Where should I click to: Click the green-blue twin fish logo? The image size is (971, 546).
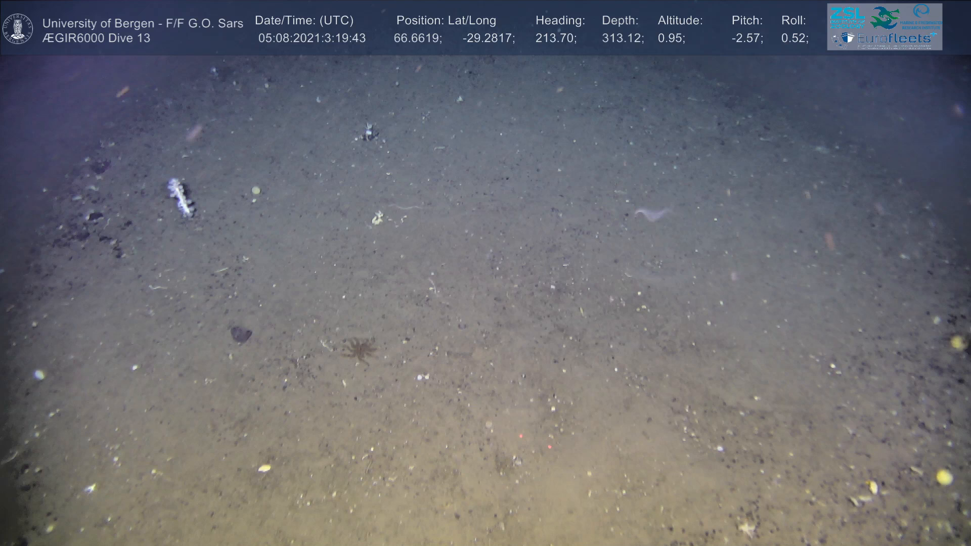click(x=884, y=17)
